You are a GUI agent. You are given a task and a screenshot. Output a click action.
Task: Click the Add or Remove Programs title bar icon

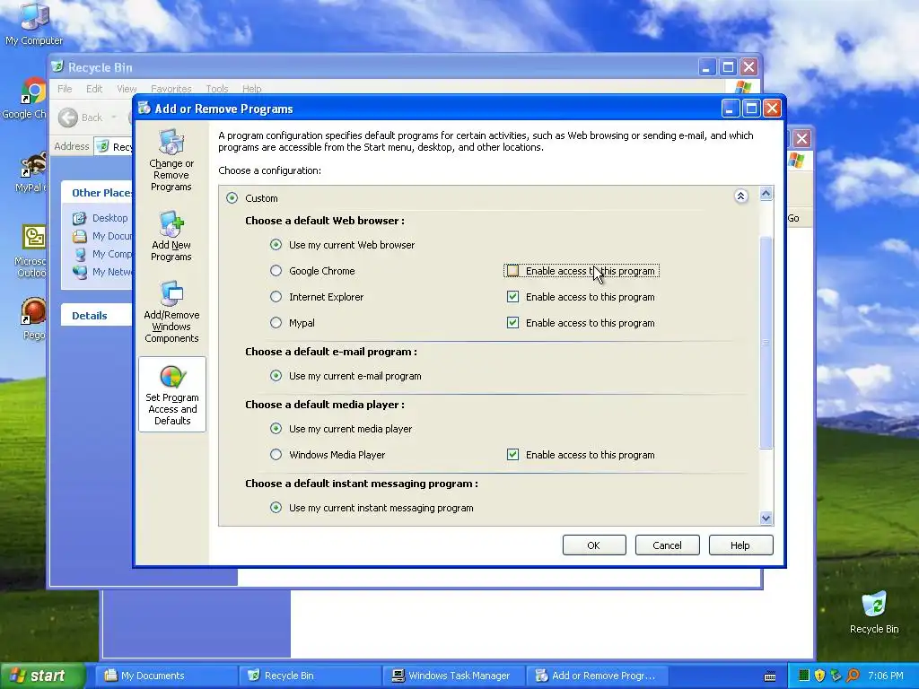point(144,109)
